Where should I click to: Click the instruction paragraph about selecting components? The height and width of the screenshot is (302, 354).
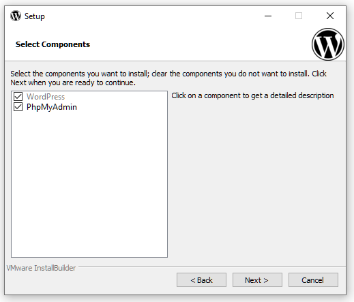pyautogui.click(x=168, y=78)
